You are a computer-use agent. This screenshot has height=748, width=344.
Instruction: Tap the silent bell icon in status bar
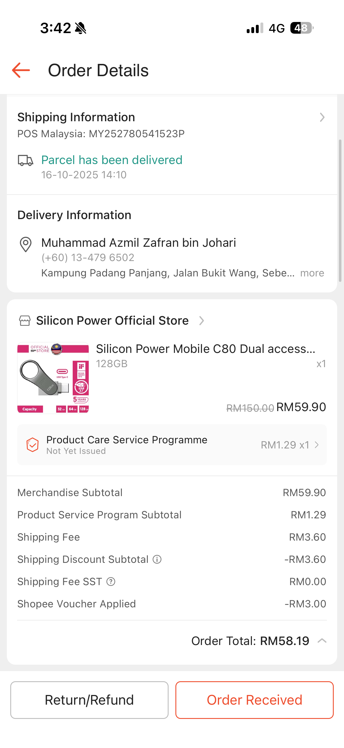(81, 28)
